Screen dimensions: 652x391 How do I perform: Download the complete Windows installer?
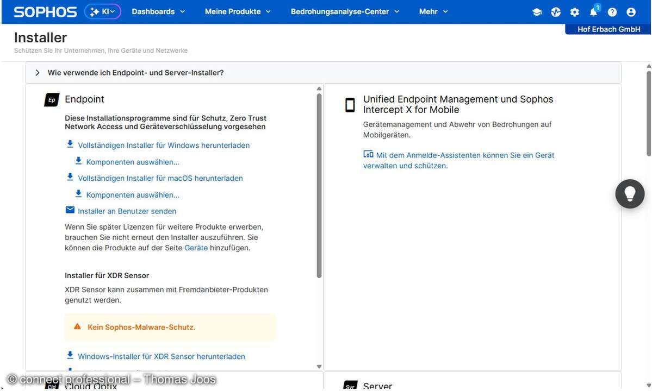point(164,146)
